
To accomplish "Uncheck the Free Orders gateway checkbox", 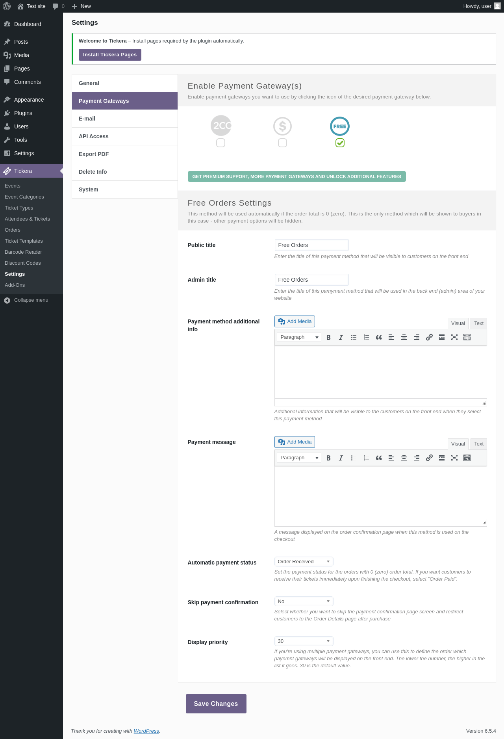I will click(x=340, y=143).
